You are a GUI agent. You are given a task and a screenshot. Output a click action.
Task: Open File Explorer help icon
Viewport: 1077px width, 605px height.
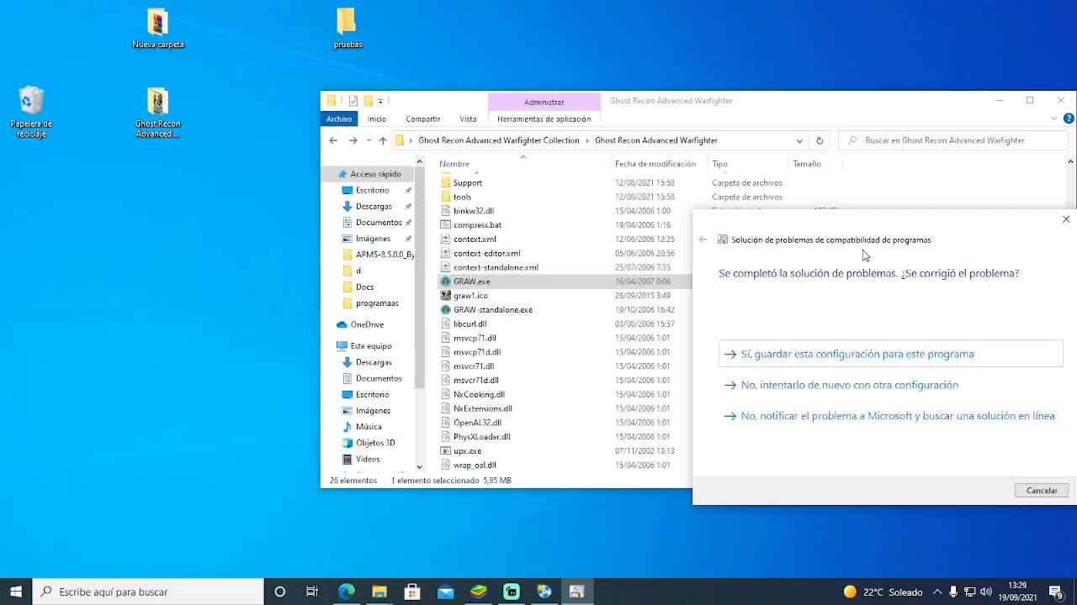click(1069, 118)
